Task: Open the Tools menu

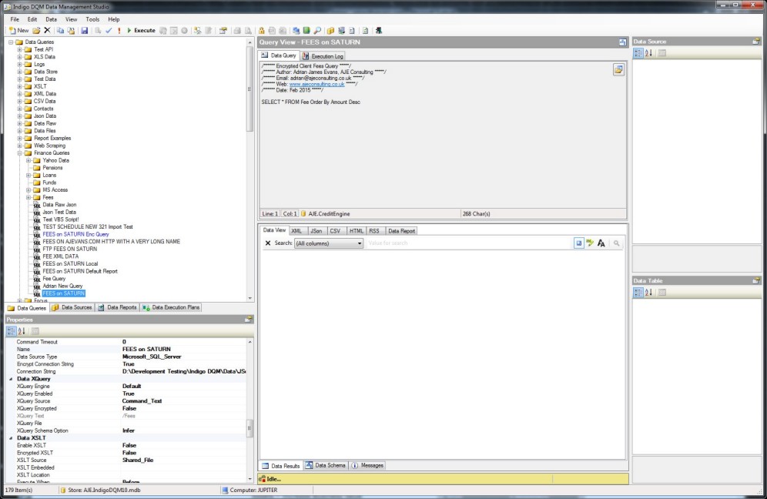Action: (92, 18)
